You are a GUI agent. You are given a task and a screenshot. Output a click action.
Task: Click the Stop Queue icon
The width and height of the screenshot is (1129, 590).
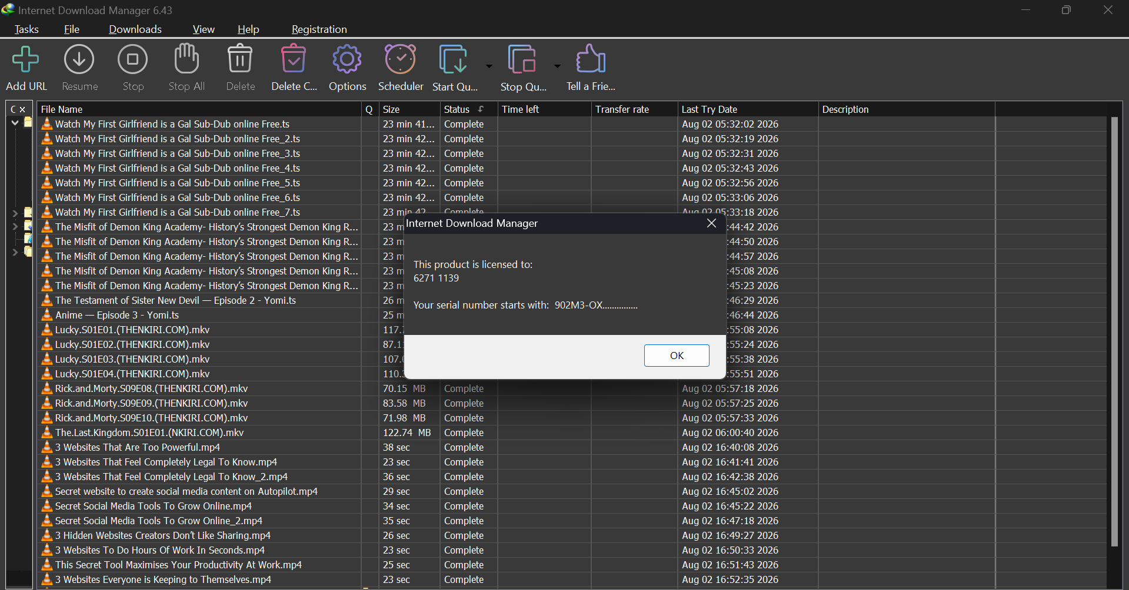click(522, 59)
